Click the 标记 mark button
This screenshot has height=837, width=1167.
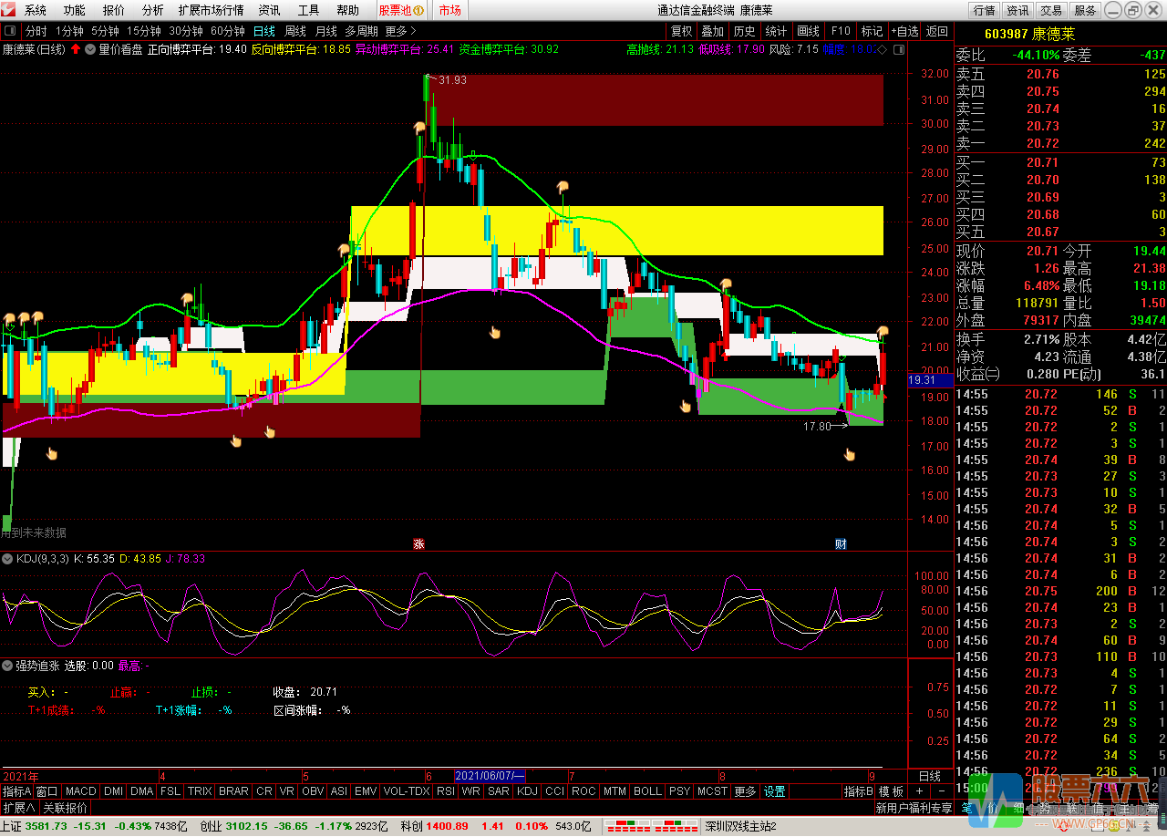[x=872, y=31]
